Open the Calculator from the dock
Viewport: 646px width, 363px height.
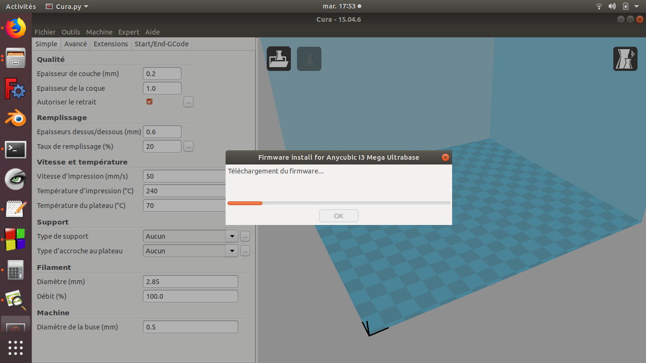pyautogui.click(x=16, y=270)
